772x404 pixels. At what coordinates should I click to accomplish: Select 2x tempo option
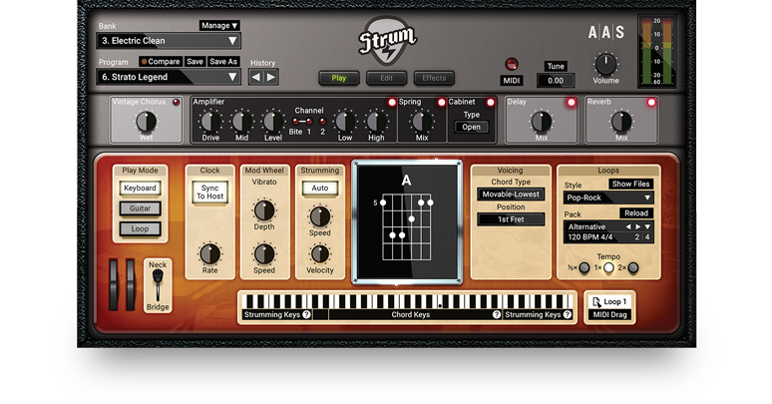[633, 268]
